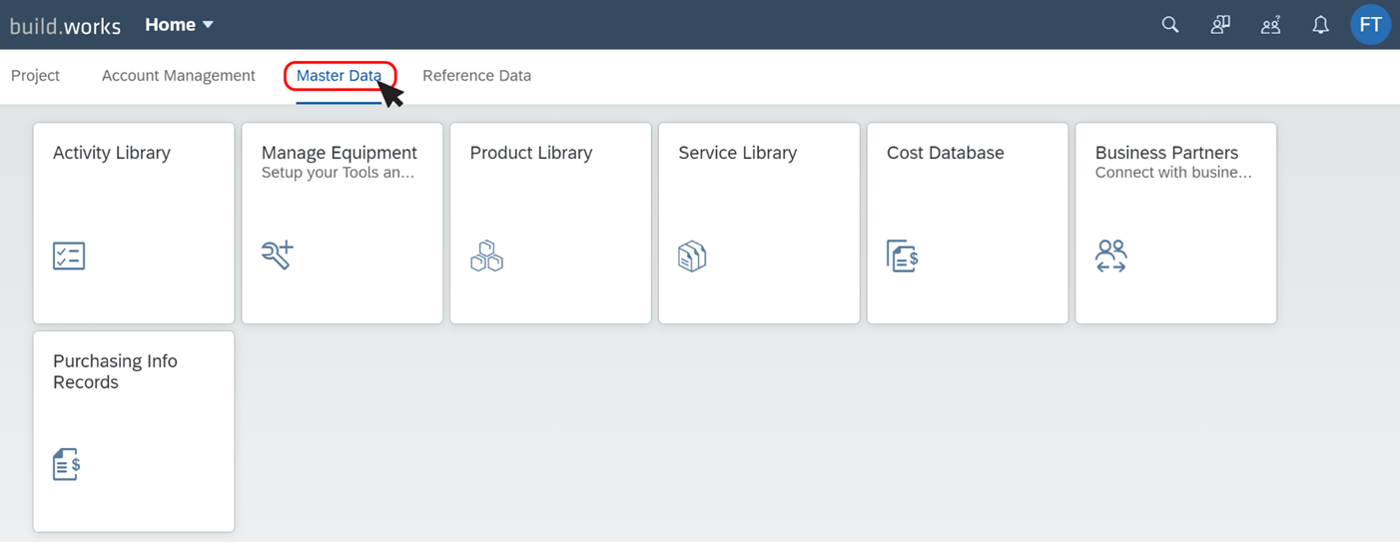
Task: Click the Activity Library checklist icon
Action: (69, 256)
